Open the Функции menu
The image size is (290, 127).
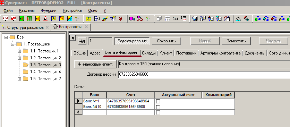[x=49, y=10]
